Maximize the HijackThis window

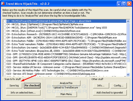pos(124,4)
